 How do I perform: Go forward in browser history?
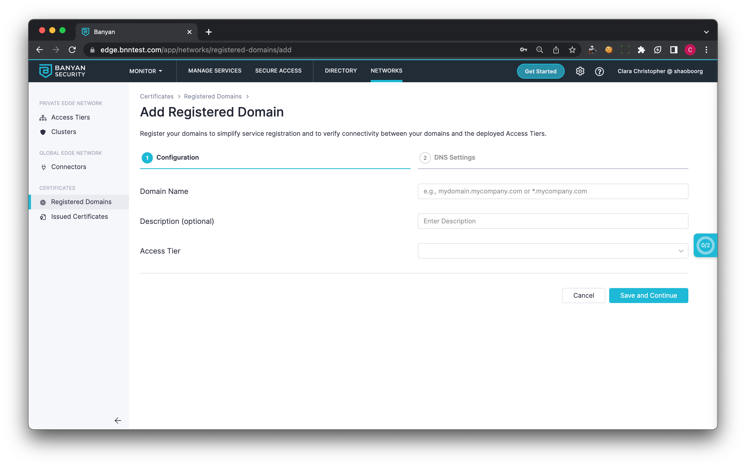click(x=56, y=50)
